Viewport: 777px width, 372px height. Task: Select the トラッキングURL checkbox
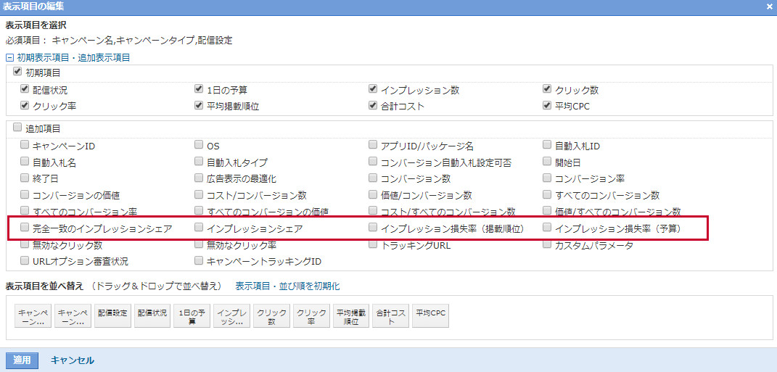(374, 245)
